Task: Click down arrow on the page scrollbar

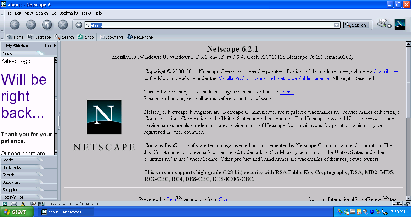Action: tap(408, 198)
